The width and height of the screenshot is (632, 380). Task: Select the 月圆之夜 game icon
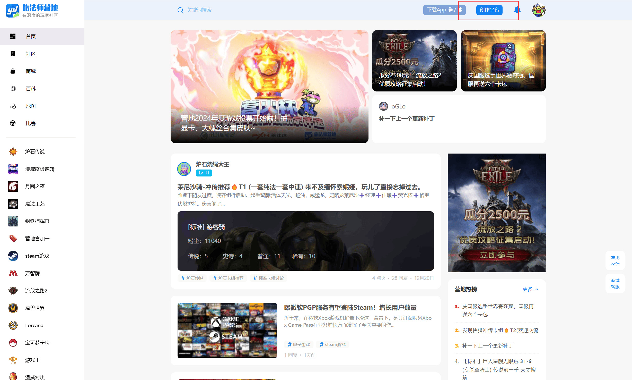(x=13, y=186)
